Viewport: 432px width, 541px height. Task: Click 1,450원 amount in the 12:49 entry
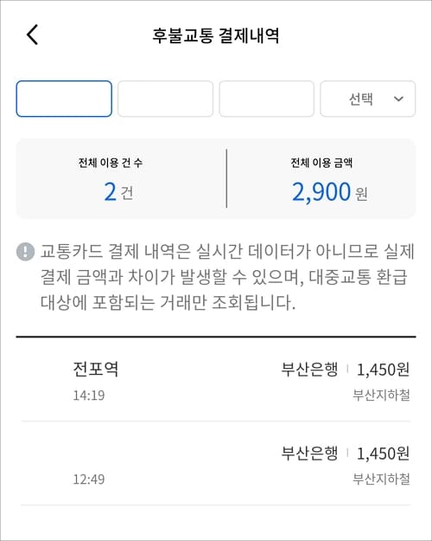point(383,454)
